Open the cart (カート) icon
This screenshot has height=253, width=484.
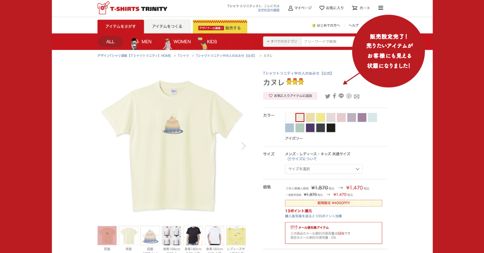[x=361, y=8]
